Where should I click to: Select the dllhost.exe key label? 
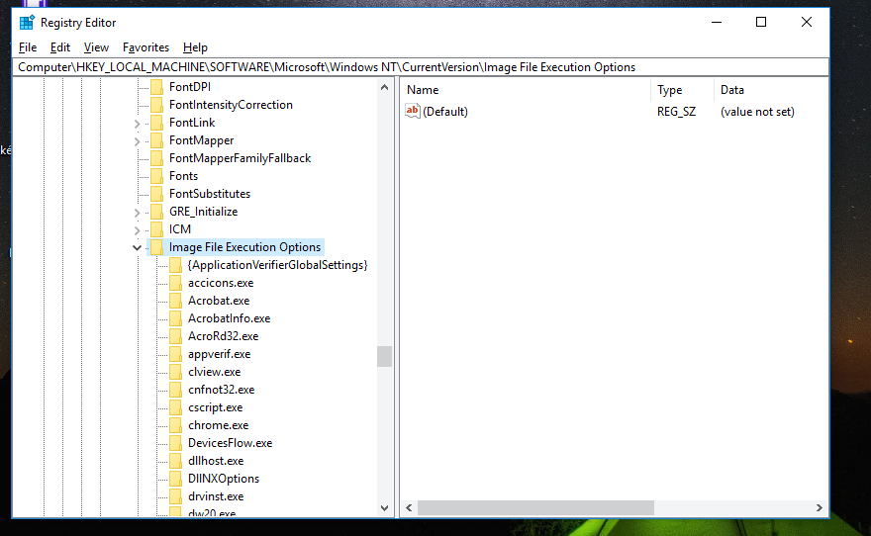(x=216, y=461)
